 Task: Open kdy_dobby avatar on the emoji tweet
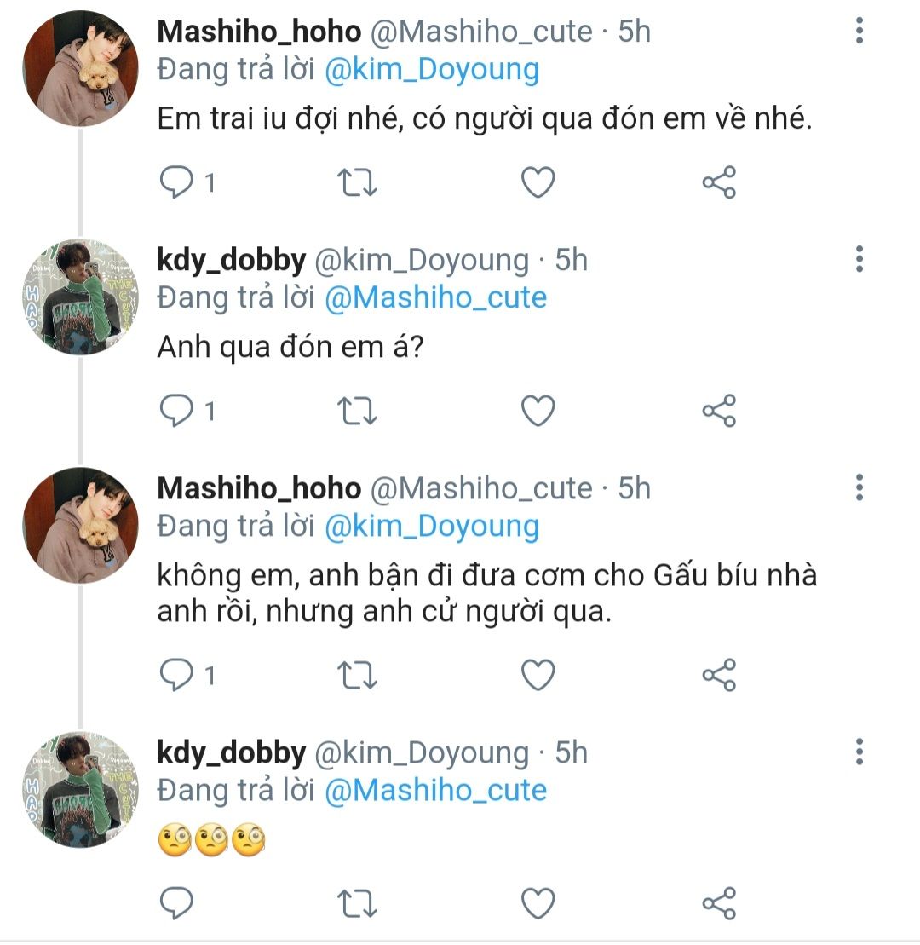pos(81,790)
